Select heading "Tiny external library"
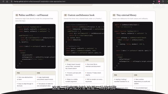Viewport: 168px width, 94px height. pos(127,15)
